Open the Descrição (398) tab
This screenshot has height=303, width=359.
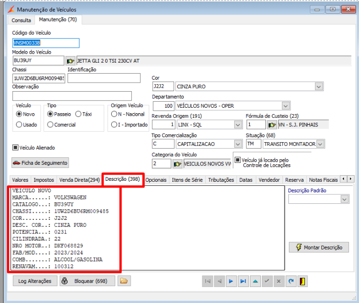tap(123, 179)
